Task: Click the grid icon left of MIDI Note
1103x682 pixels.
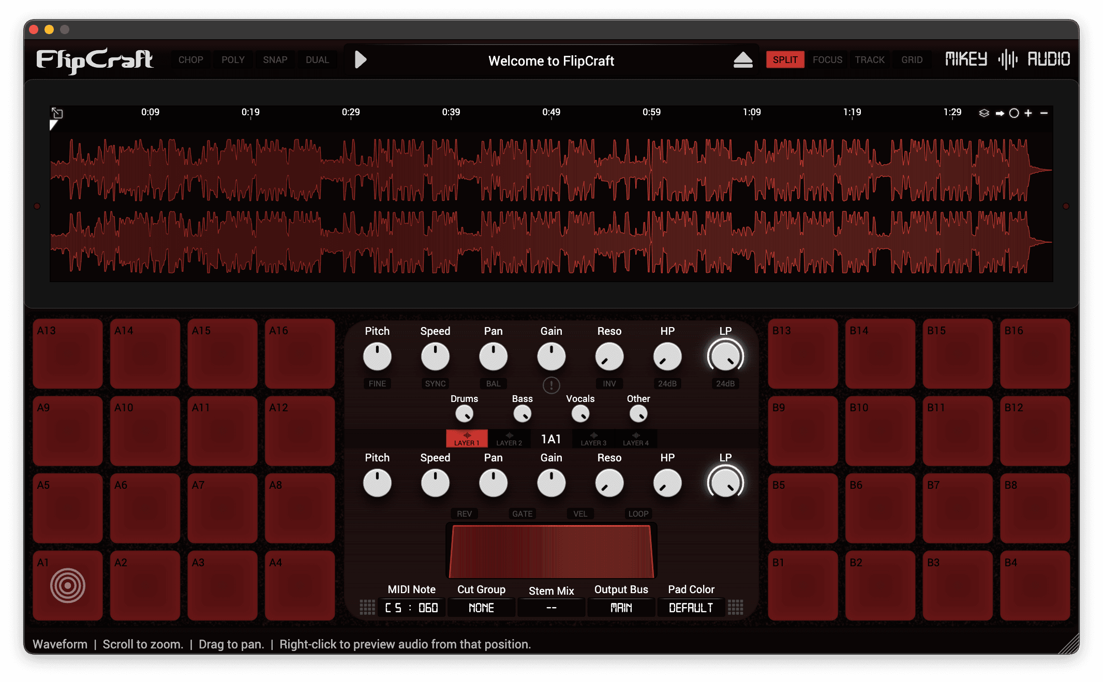Action: (x=367, y=607)
